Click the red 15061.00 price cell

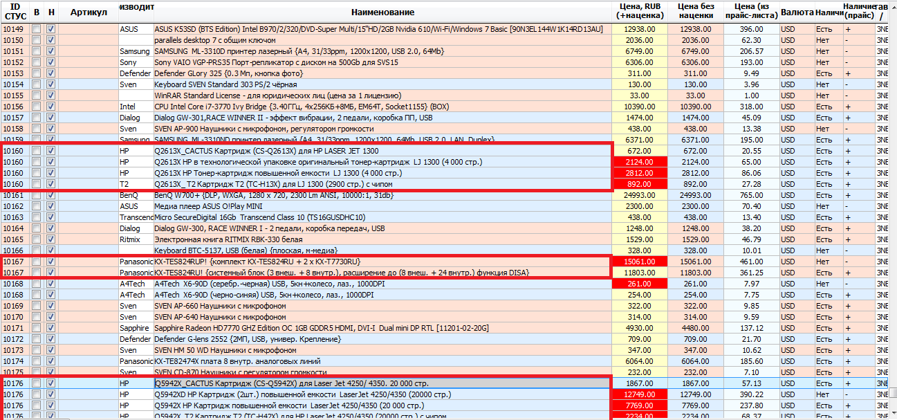[640, 262]
